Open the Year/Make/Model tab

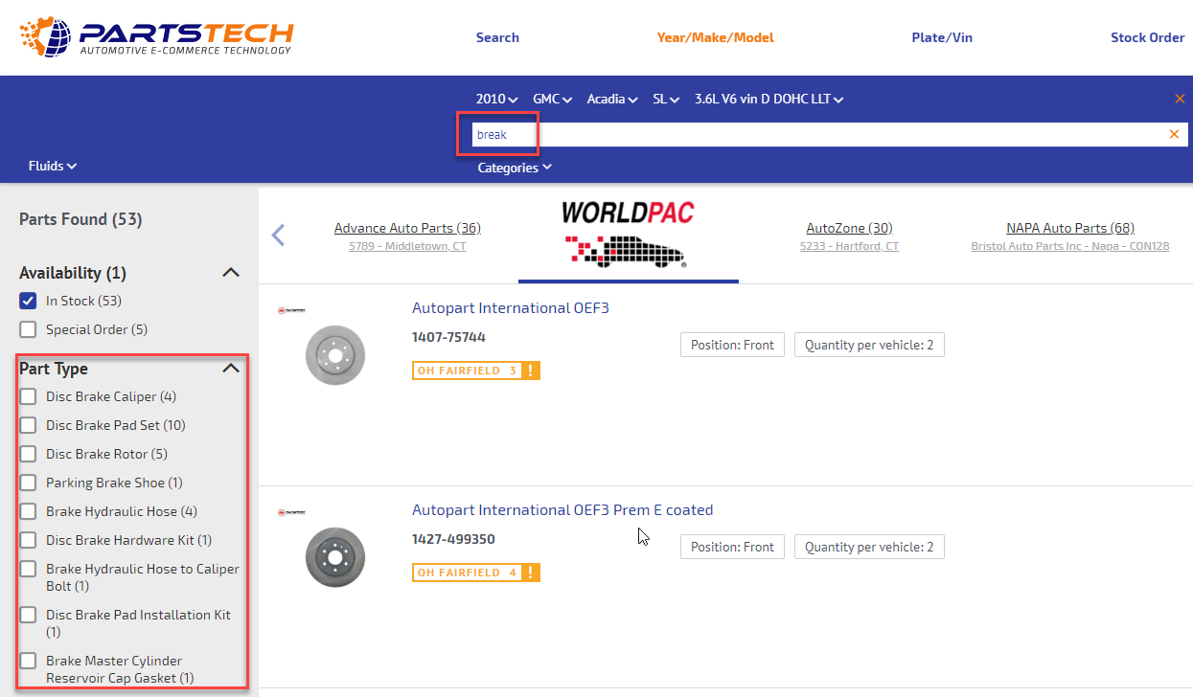click(715, 37)
